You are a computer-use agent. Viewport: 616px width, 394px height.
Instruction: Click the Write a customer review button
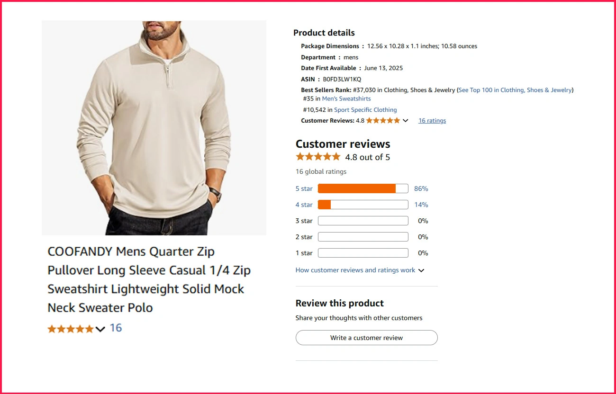coord(366,338)
